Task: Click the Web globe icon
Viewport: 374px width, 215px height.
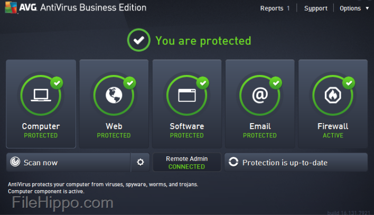Action: click(x=114, y=96)
